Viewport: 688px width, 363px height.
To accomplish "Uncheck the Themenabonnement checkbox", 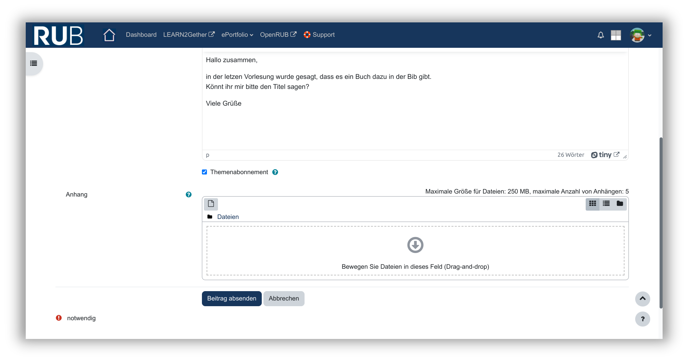I will click(205, 172).
